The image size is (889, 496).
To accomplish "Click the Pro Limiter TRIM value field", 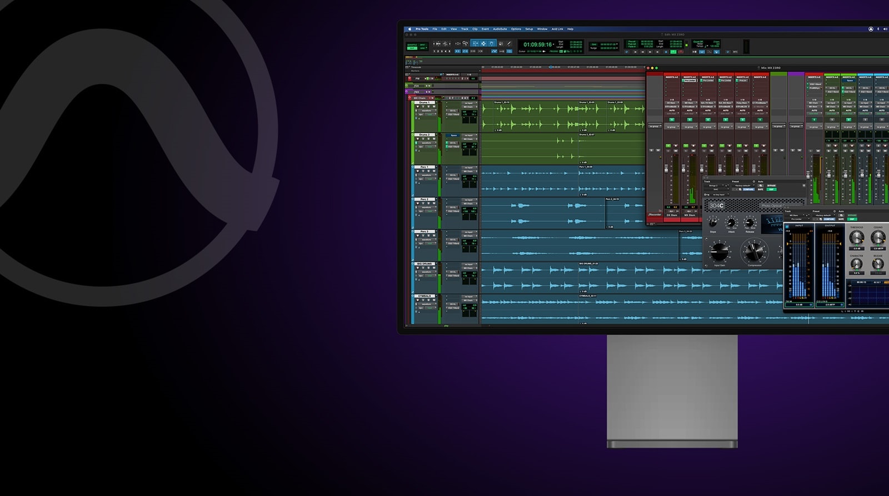I will pyautogui.click(x=799, y=305).
